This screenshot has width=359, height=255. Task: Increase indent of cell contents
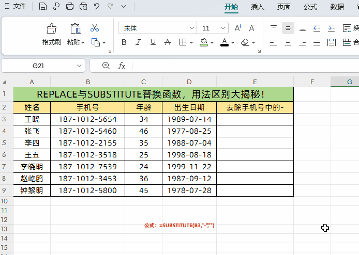click(x=331, y=28)
